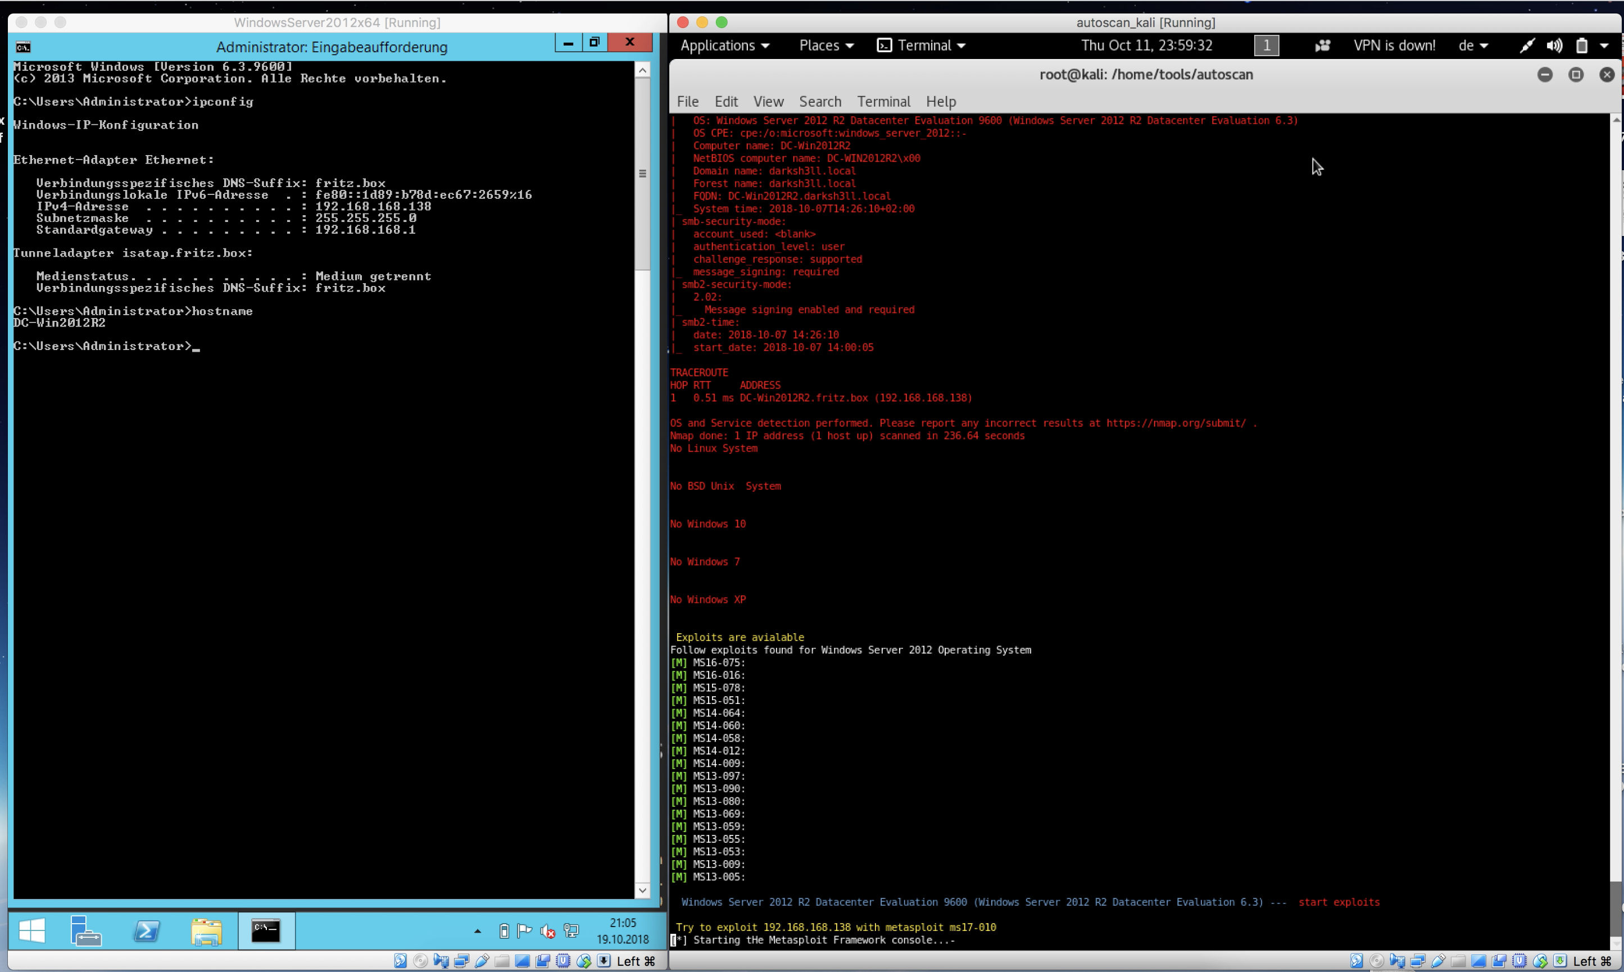Click the muted speaker tray icon in Windows
The width and height of the screenshot is (1624, 972).
coord(548,931)
